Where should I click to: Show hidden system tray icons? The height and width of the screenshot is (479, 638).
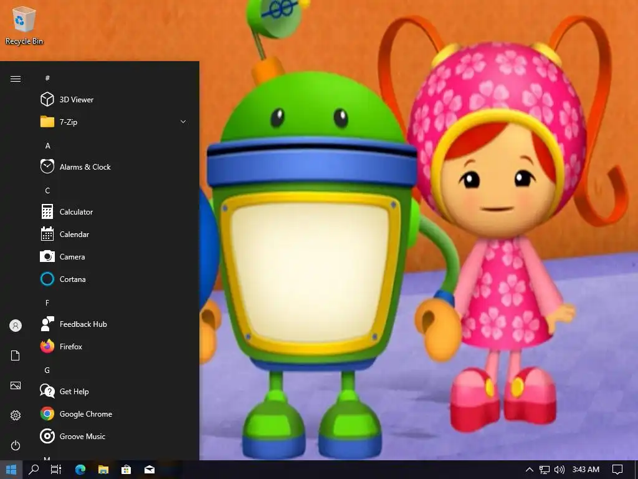530,470
